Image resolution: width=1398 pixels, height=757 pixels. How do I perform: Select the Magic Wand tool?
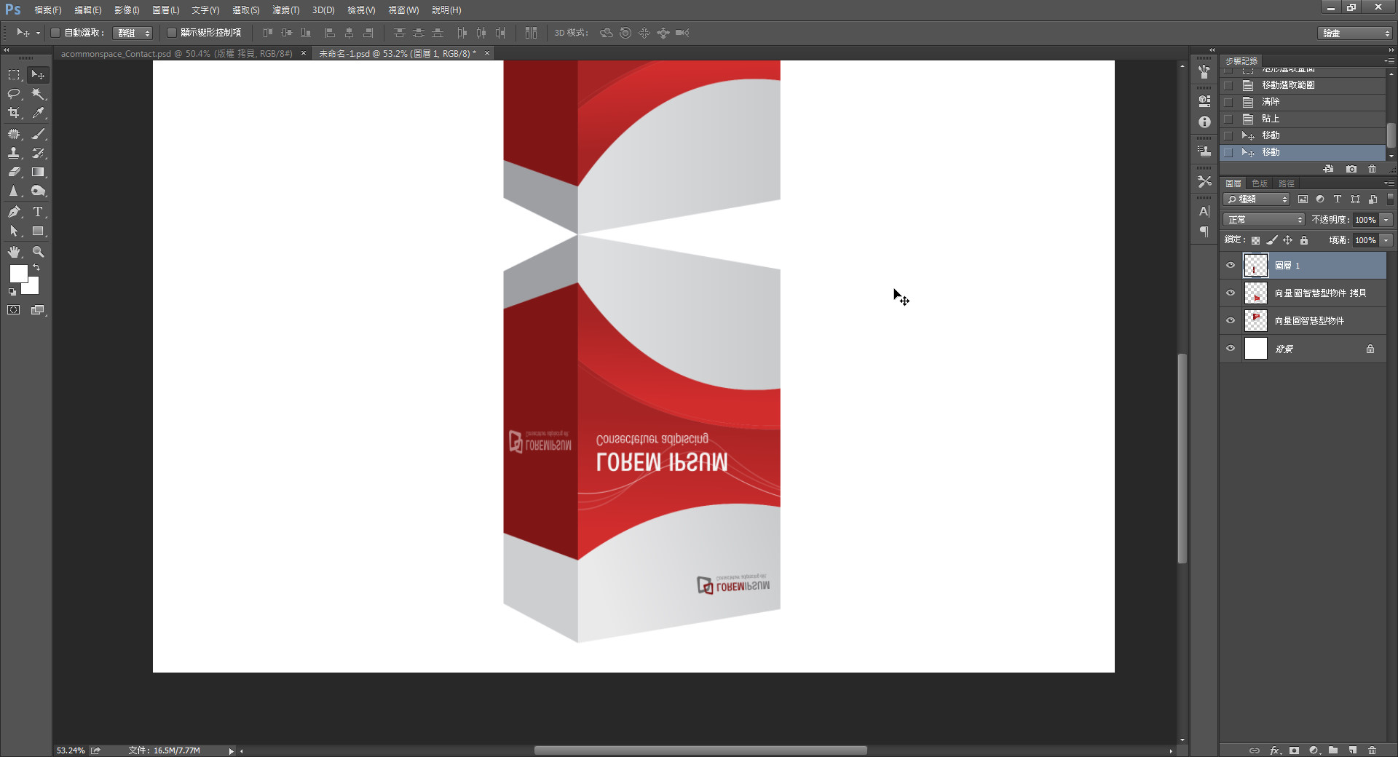click(x=38, y=94)
